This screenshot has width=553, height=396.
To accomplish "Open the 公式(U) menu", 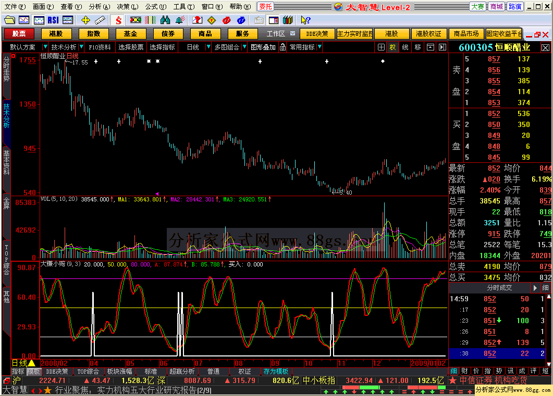I will tap(155, 6).
